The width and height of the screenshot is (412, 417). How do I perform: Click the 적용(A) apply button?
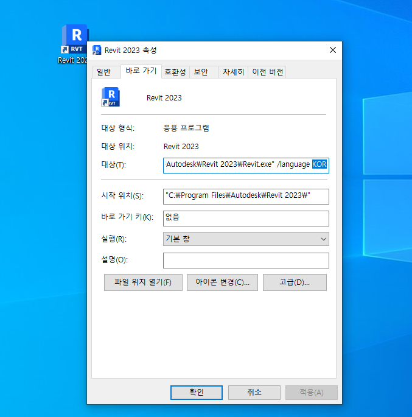point(311,392)
